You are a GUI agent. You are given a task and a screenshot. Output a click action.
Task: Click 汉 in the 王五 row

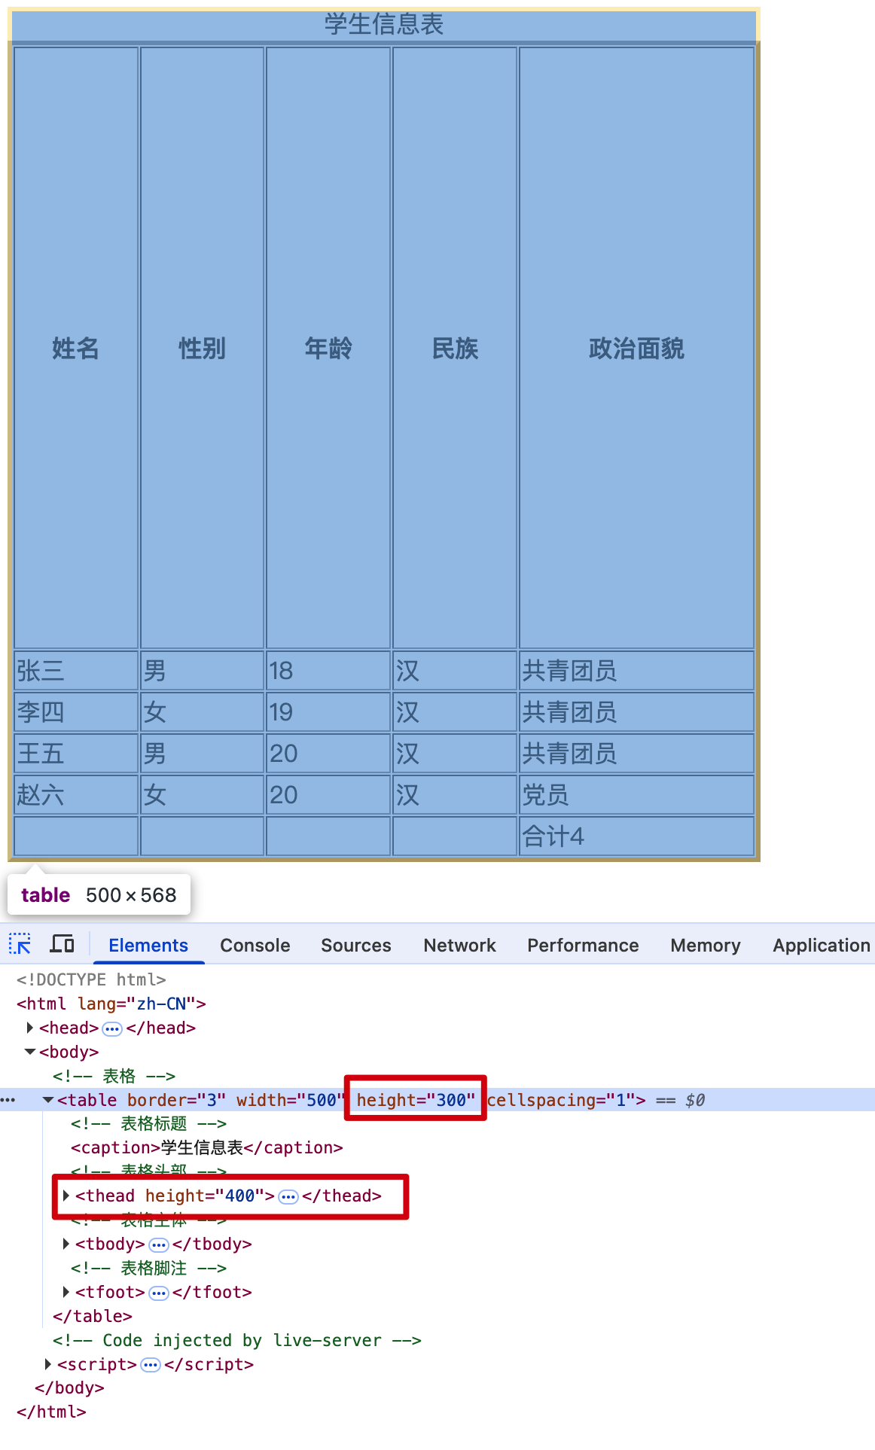[x=455, y=754]
